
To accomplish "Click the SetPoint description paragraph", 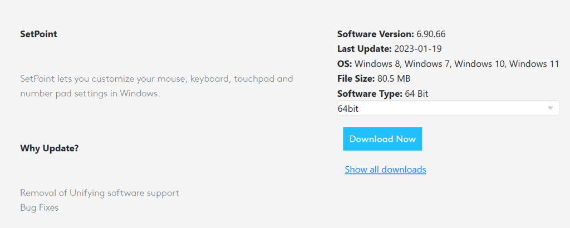I will pyautogui.click(x=156, y=86).
